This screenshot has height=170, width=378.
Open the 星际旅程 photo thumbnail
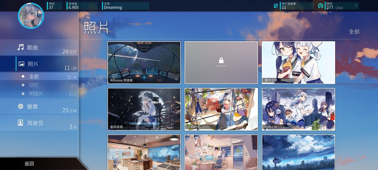pyautogui.click(x=144, y=109)
